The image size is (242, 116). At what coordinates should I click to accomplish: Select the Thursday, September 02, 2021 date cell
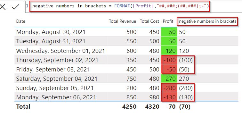(x=57, y=60)
